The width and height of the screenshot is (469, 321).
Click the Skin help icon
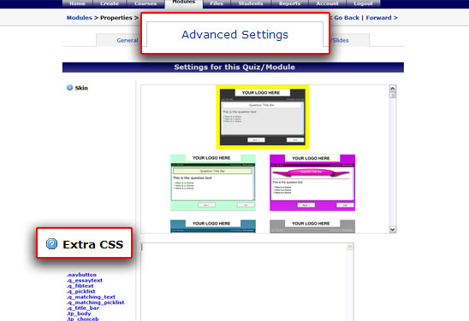(x=69, y=88)
